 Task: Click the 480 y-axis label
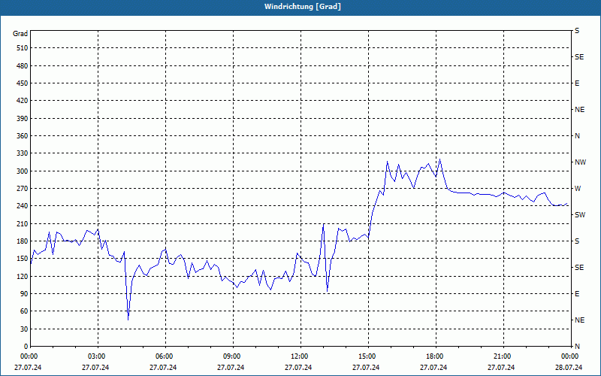(22, 66)
